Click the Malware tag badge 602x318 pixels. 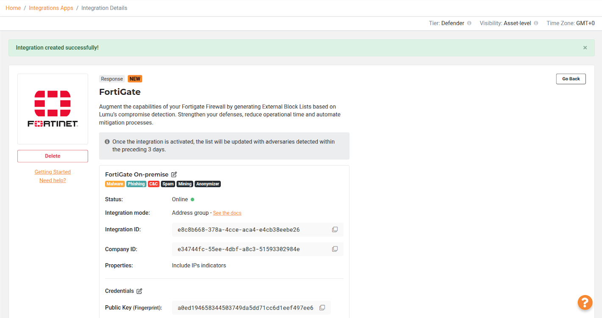115,184
